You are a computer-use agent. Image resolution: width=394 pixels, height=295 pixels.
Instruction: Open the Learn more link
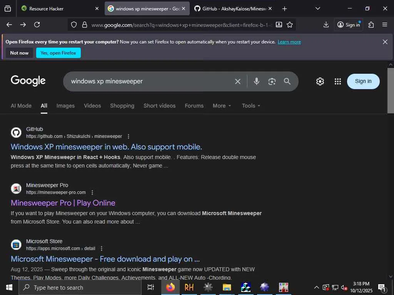[x=289, y=42]
